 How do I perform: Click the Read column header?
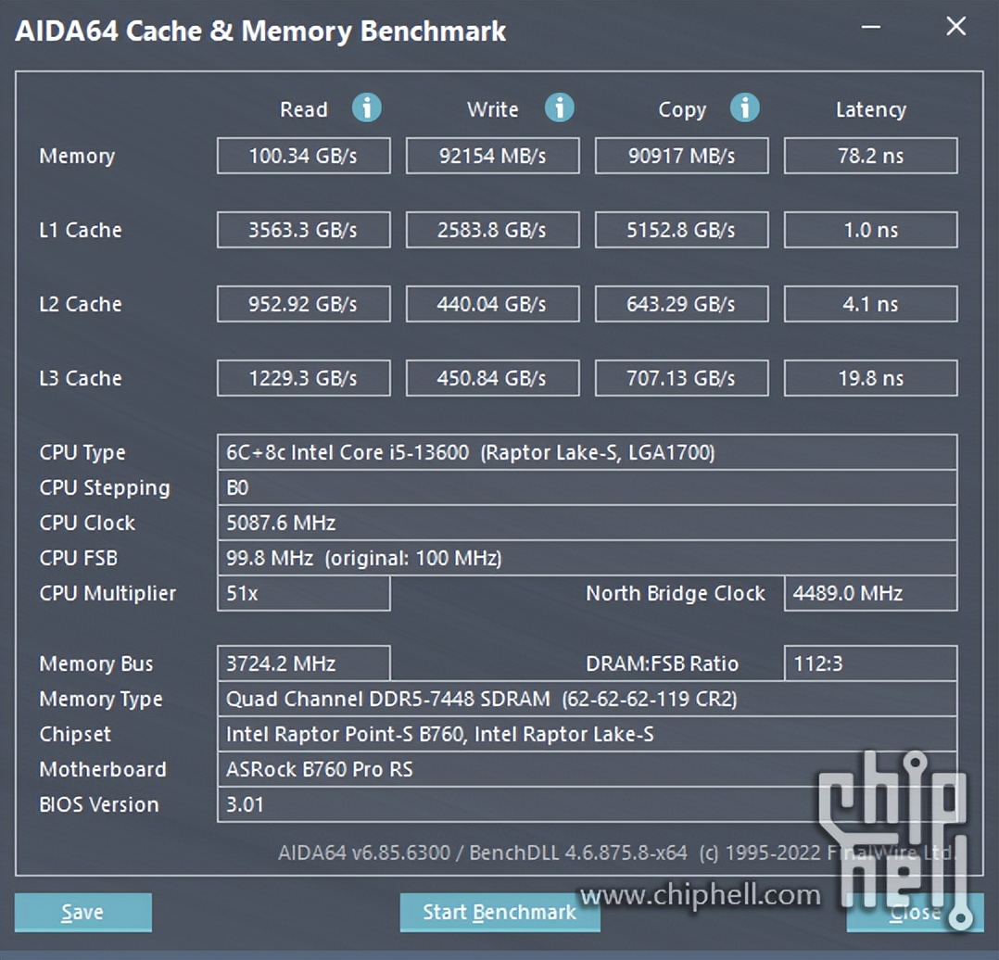303,109
